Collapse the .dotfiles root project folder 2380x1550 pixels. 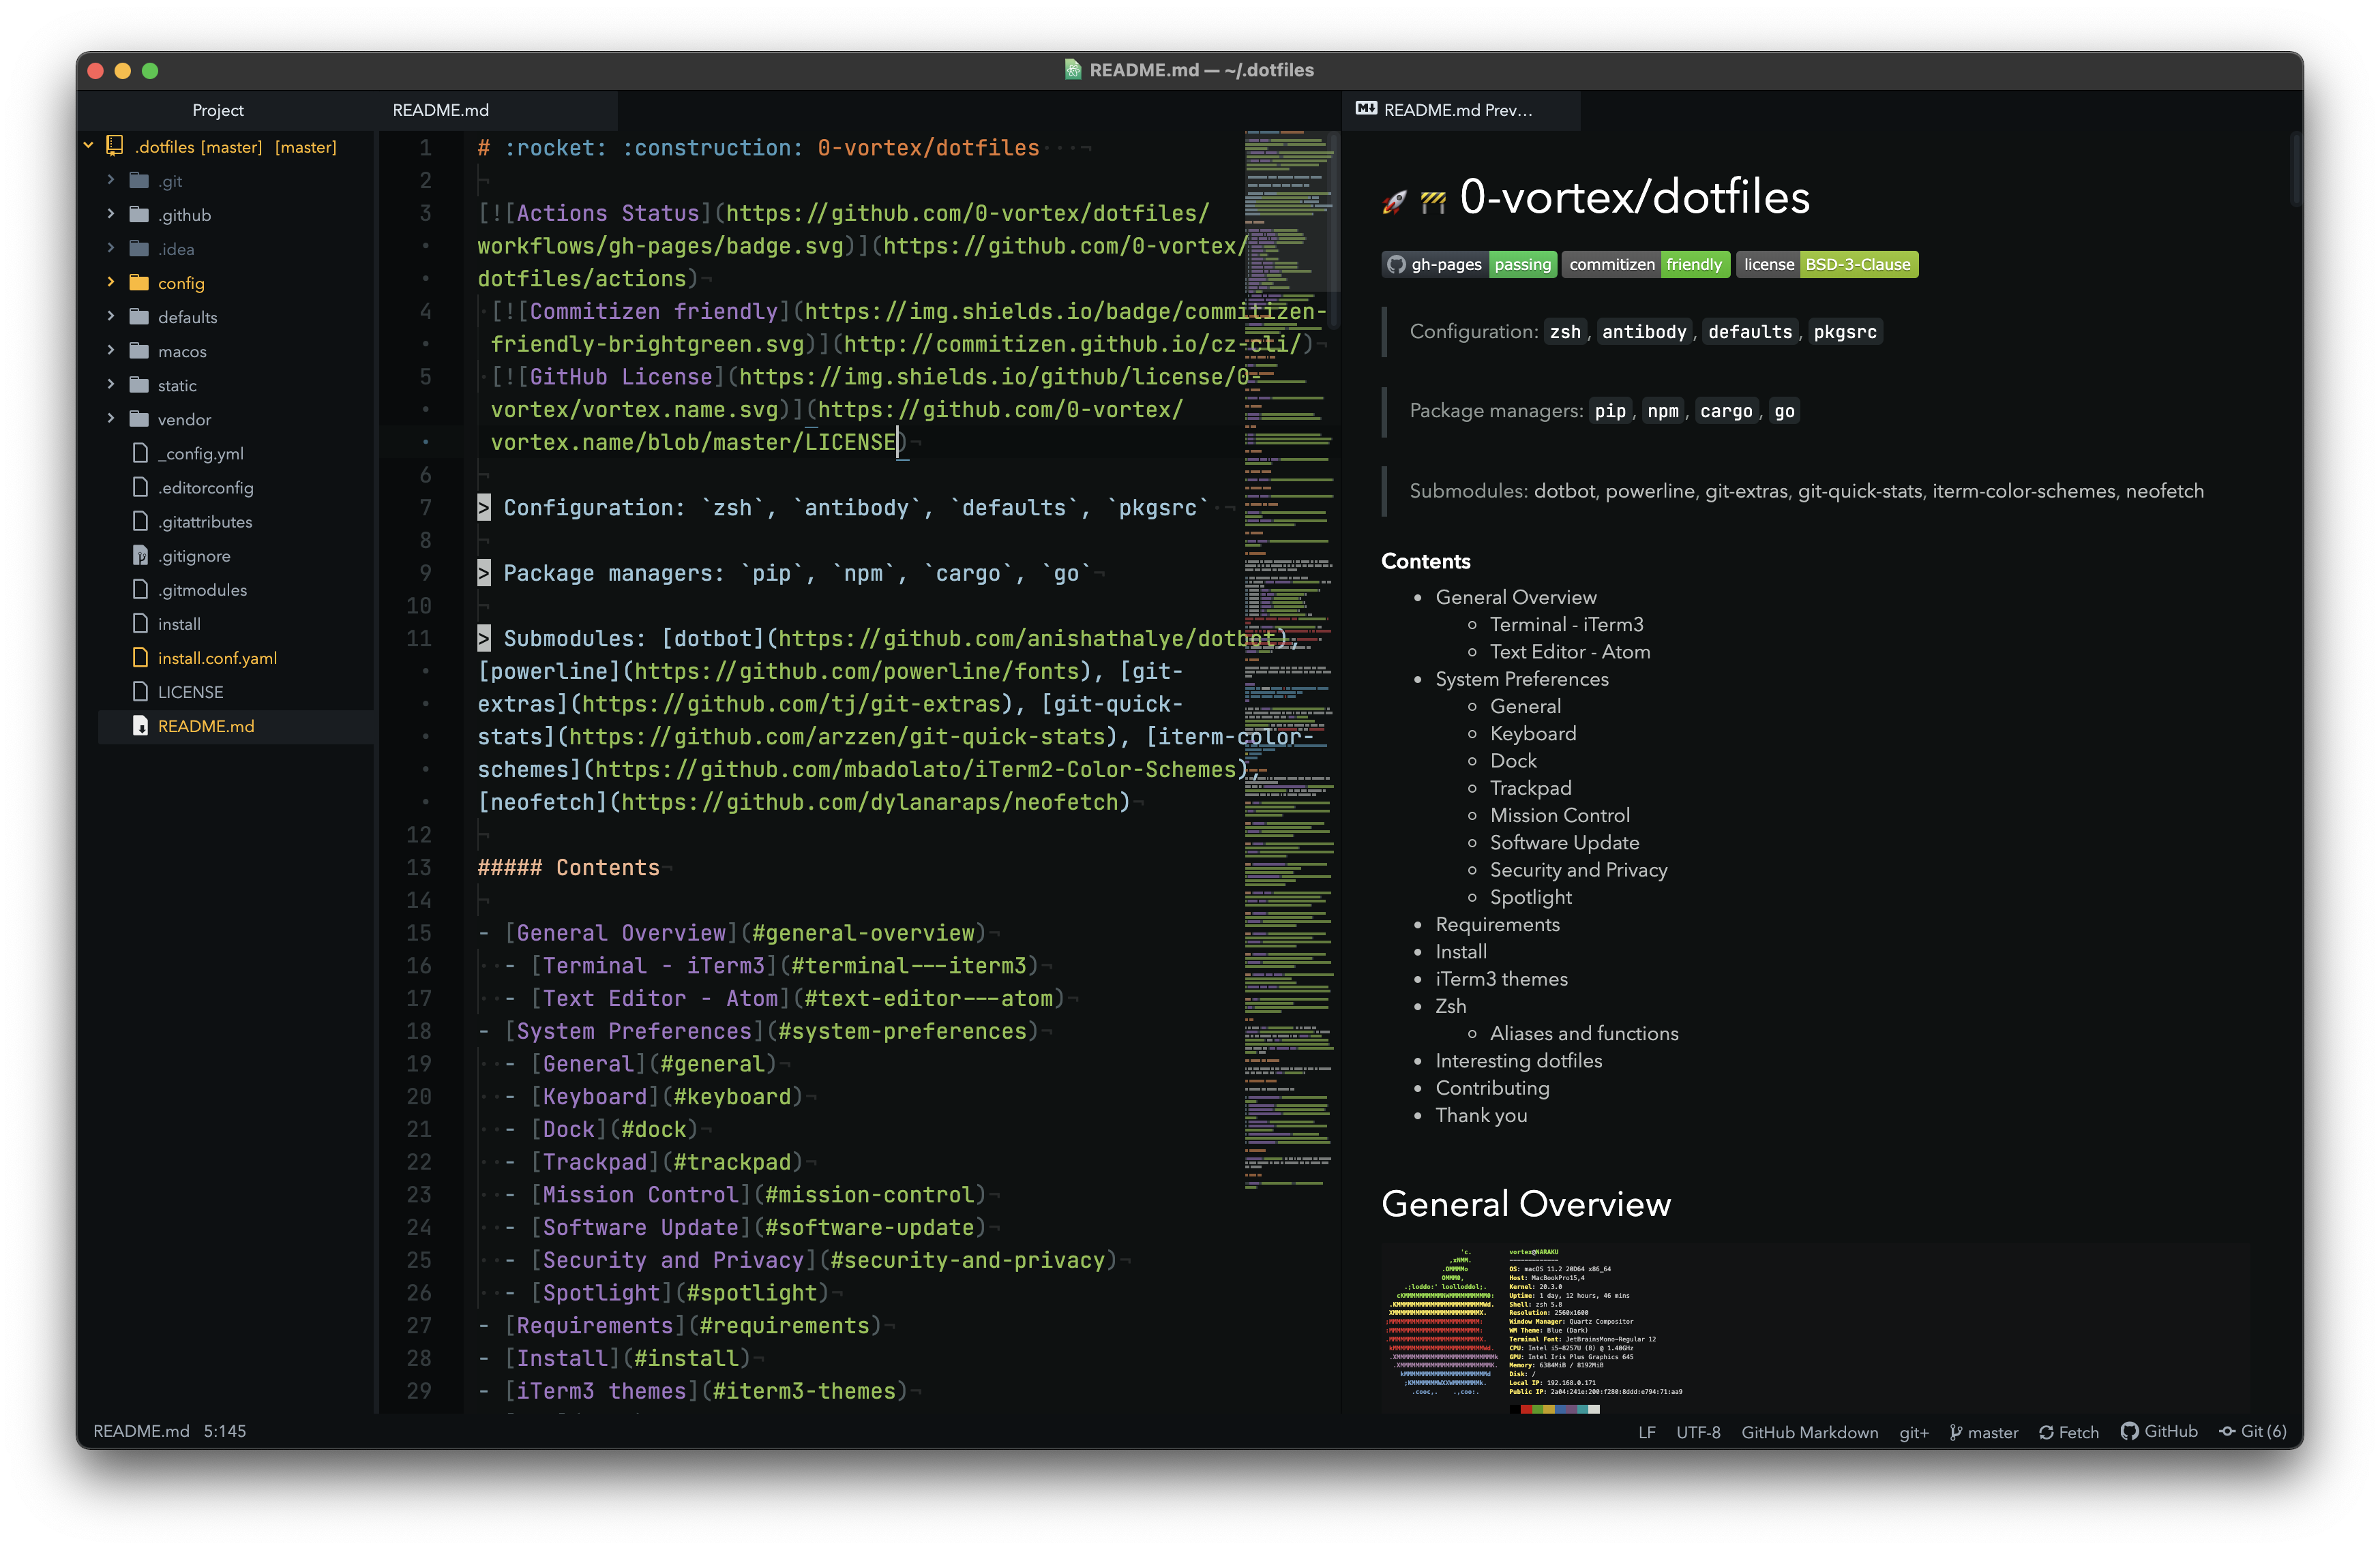(x=89, y=146)
